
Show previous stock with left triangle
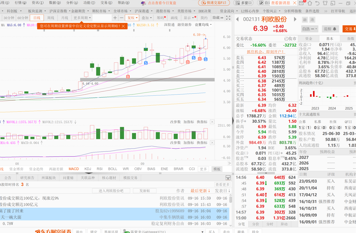237,19
